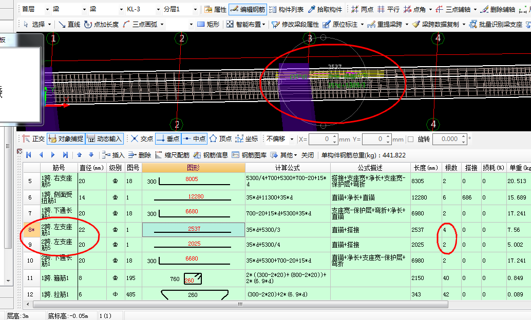The height and width of the screenshot is (320, 531).
Task: Choose the 直线 line drawing tool
Action: 69,24
